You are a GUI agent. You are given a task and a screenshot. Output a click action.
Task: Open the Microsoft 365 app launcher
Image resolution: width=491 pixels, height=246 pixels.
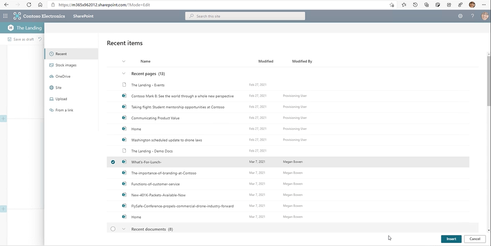tap(5, 16)
